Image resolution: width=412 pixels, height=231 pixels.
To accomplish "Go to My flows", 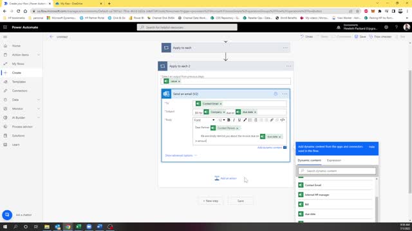I will point(18,64).
